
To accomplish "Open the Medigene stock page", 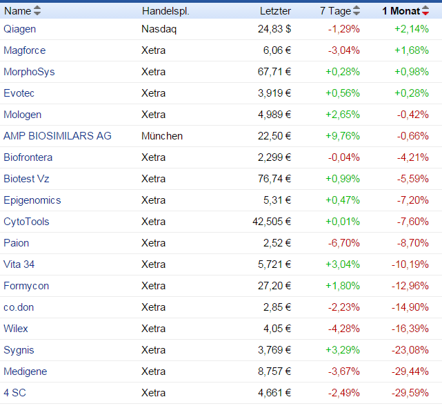I will click(x=25, y=371).
